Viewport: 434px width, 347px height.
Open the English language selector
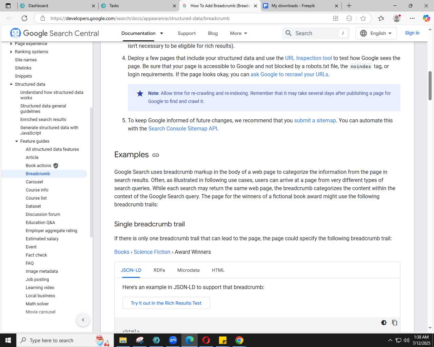[x=376, y=33]
